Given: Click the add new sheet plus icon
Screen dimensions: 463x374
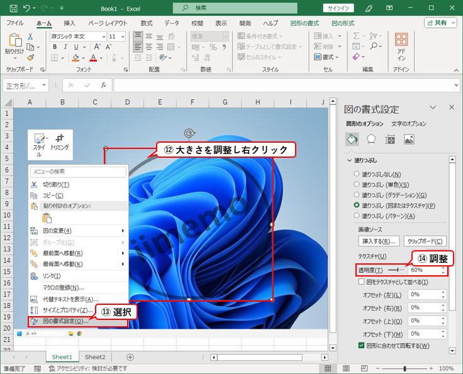Looking at the screenshot, I should point(130,357).
